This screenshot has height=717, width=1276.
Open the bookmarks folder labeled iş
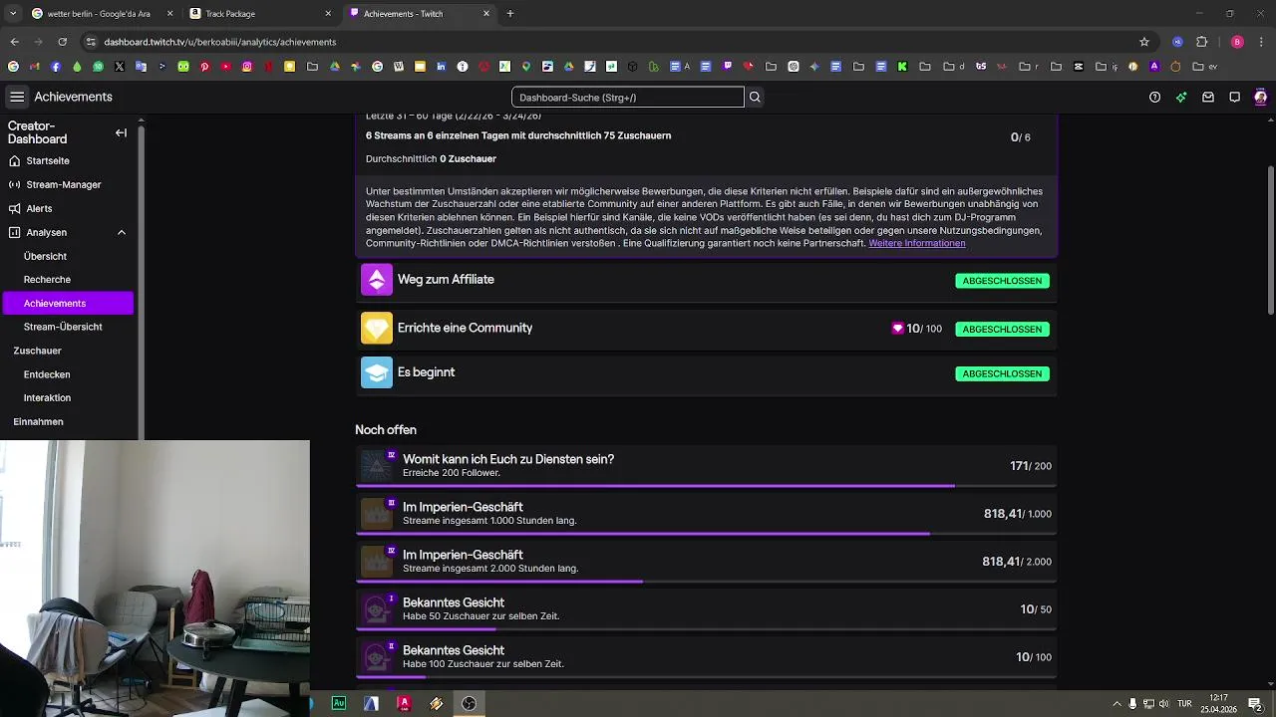[x=1107, y=67]
